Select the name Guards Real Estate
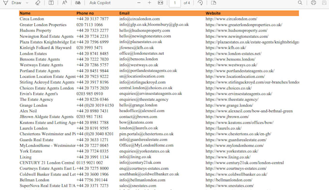The width and height of the screenshot is (329, 190). (x=36, y=140)
